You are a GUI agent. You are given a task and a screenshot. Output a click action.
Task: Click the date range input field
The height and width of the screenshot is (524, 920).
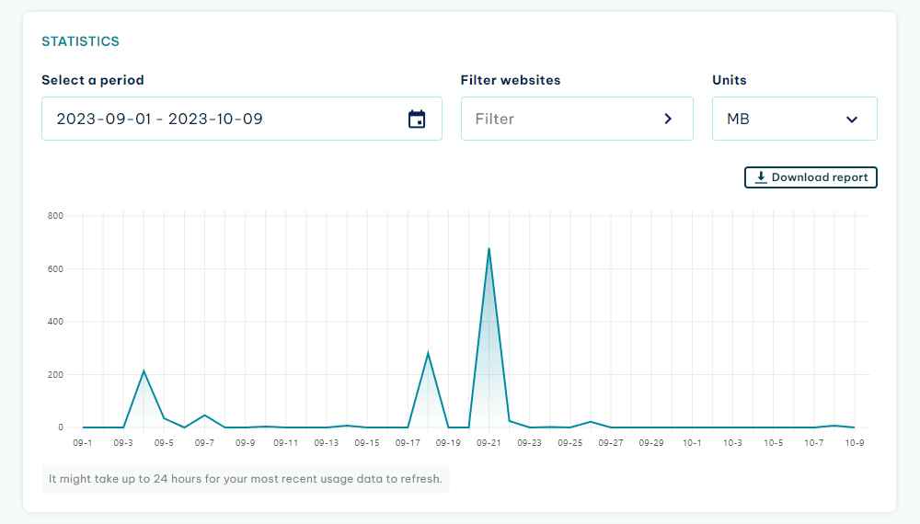pyautogui.click(x=242, y=119)
